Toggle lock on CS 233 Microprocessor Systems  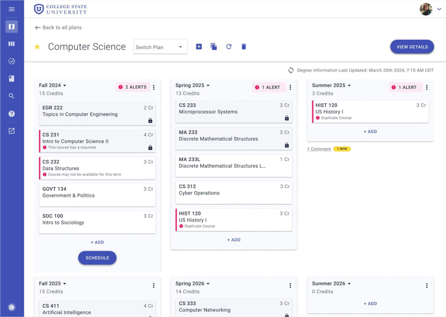[287, 118]
